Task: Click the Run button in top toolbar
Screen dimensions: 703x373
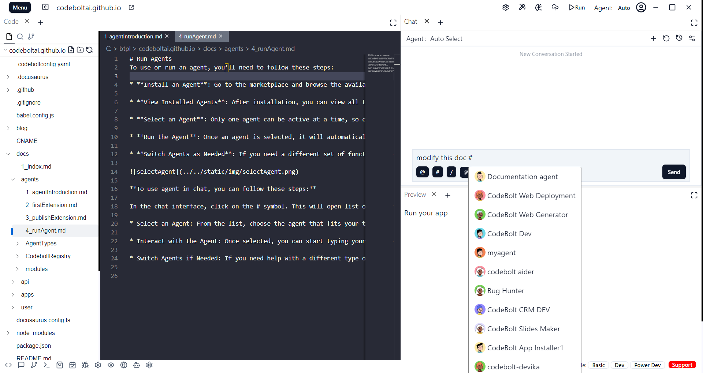Action: [x=577, y=7]
